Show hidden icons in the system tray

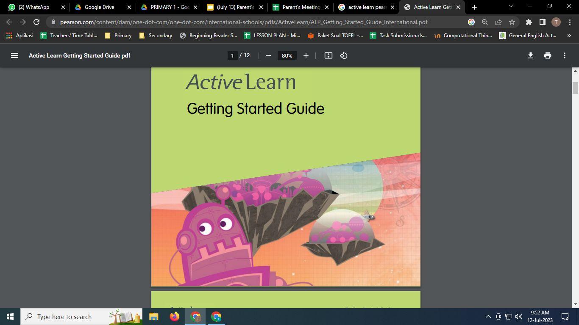coord(488,317)
